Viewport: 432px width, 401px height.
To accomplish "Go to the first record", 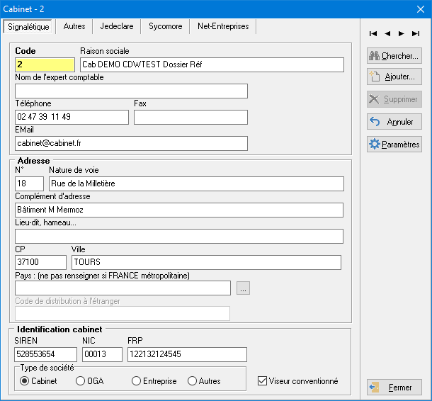I will click(373, 33).
